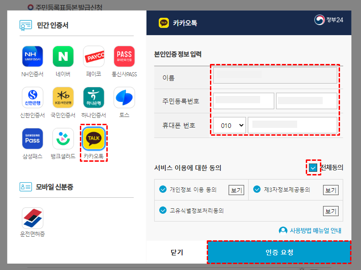This screenshot has height=270, width=361.
Task: Click the 본인인증 정보 입력 heading
Action: point(178,54)
